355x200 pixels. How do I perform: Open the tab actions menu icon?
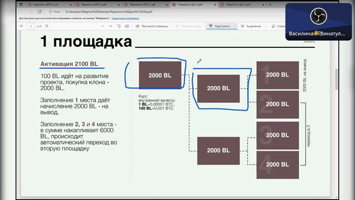[x=21, y=4]
